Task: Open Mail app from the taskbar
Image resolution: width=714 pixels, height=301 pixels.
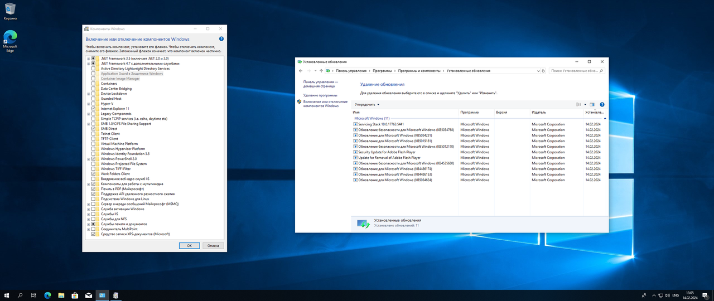Action: pos(88,295)
